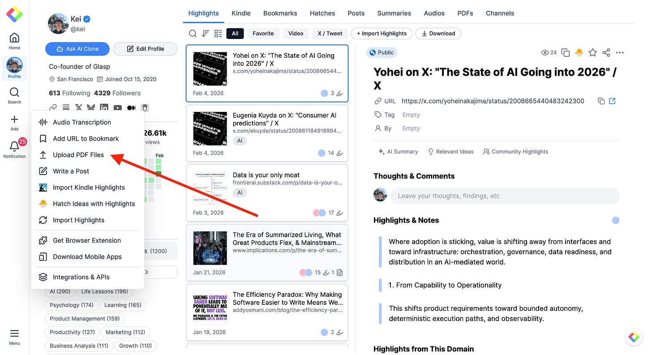The image size is (652, 355).
Task: Open the Relevant Ideas section
Action: pyautogui.click(x=450, y=152)
